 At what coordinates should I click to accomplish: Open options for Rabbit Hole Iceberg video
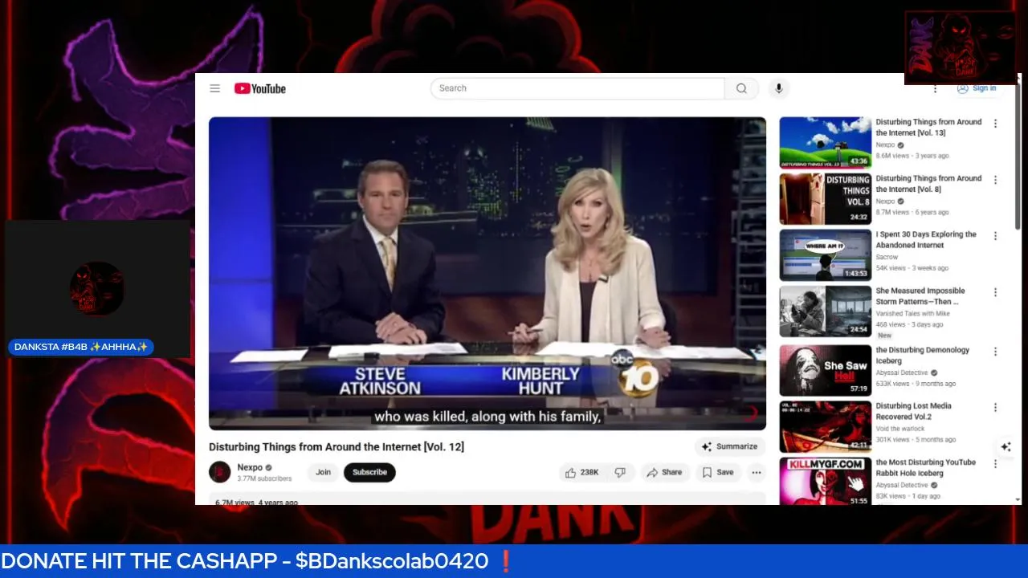click(x=995, y=464)
